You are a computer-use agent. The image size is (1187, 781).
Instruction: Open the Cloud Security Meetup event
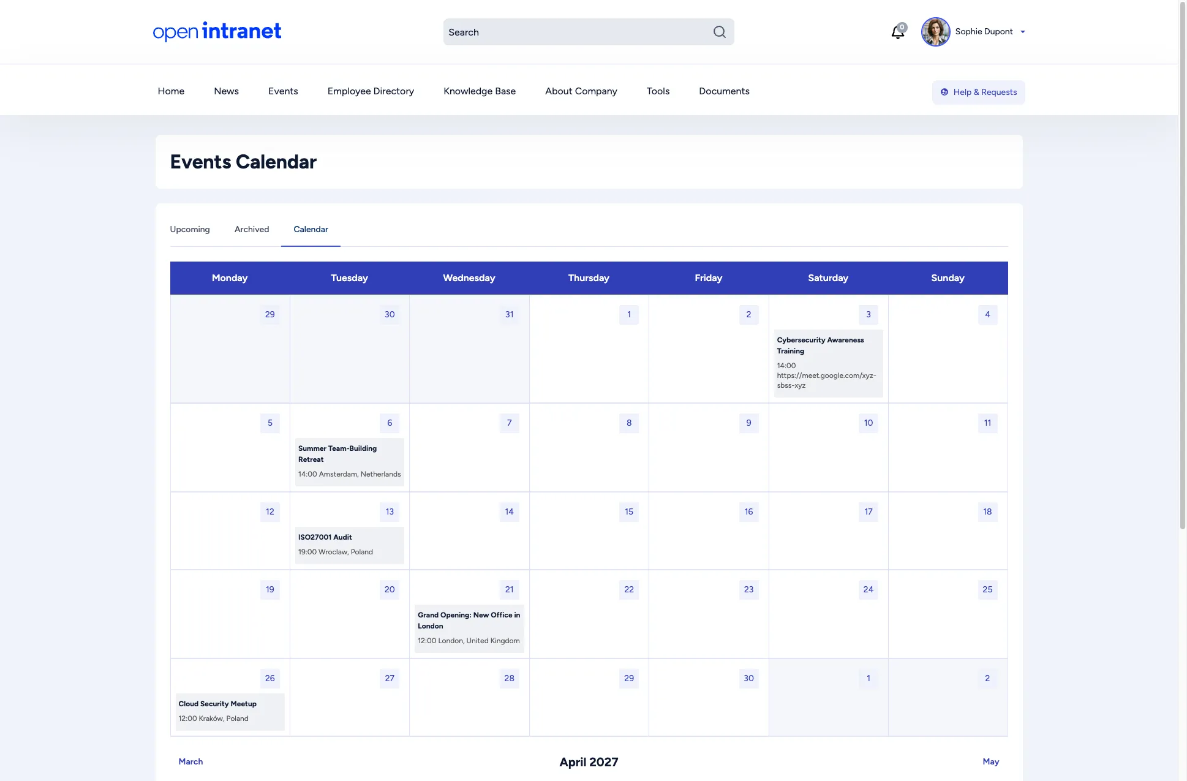point(217,704)
